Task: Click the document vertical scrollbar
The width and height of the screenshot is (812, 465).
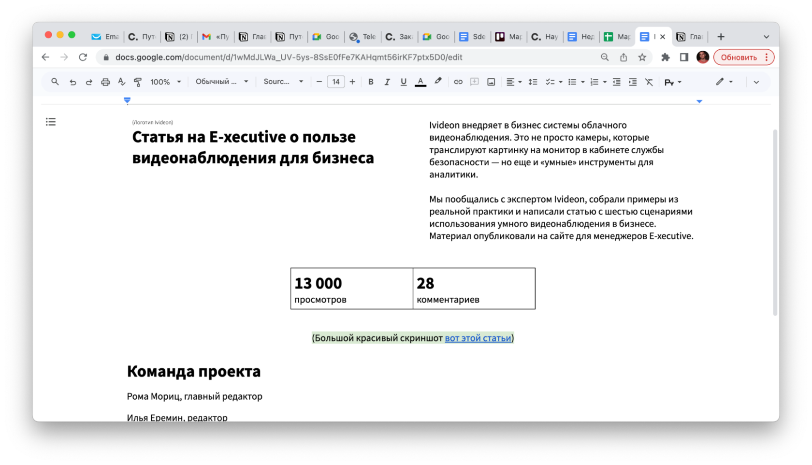Action: pos(775,222)
